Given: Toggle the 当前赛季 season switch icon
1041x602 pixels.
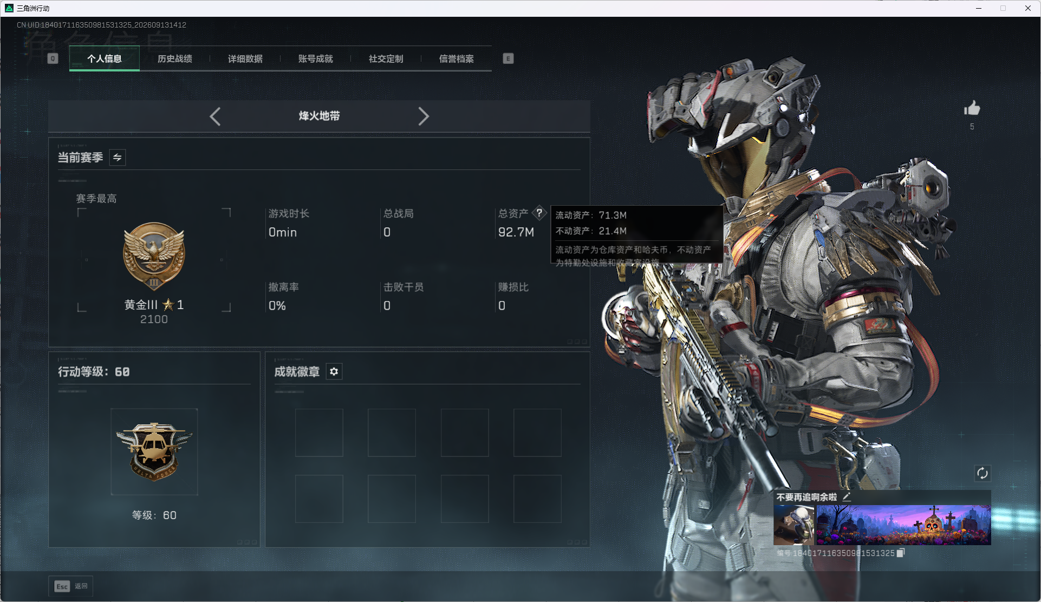Looking at the screenshot, I should pyautogui.click(x=118, y=158).
